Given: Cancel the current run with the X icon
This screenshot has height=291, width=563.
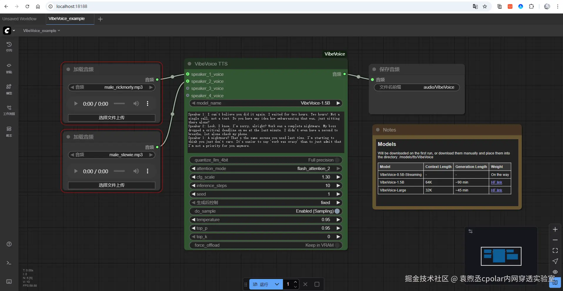Looking at the screenshot, I should tap(305, 284).
